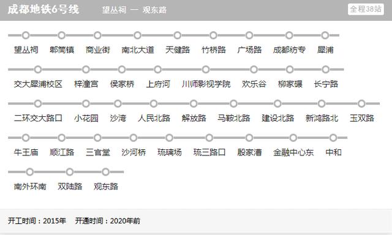Click the 中和 station marker circle
The image size is (392, 235).
point(333,138)
